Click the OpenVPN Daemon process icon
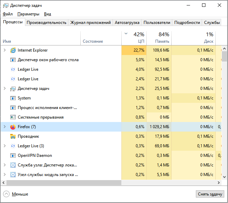The height and width of the screenshot is (203, 228). [x=13, y=155]
